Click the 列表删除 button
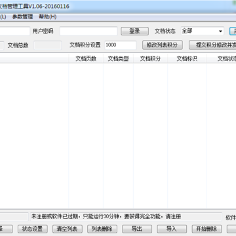The image size is (236, 236). pos(102,229)
